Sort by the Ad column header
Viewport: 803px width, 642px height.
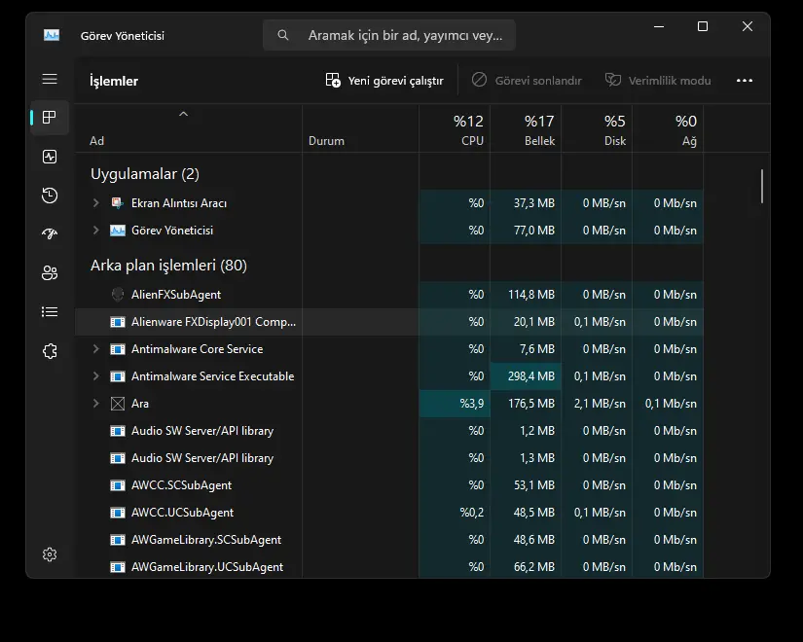click(x=189, y=129)
